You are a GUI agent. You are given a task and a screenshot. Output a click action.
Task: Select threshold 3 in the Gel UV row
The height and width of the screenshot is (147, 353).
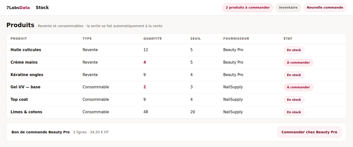click(x=192, y=87)
